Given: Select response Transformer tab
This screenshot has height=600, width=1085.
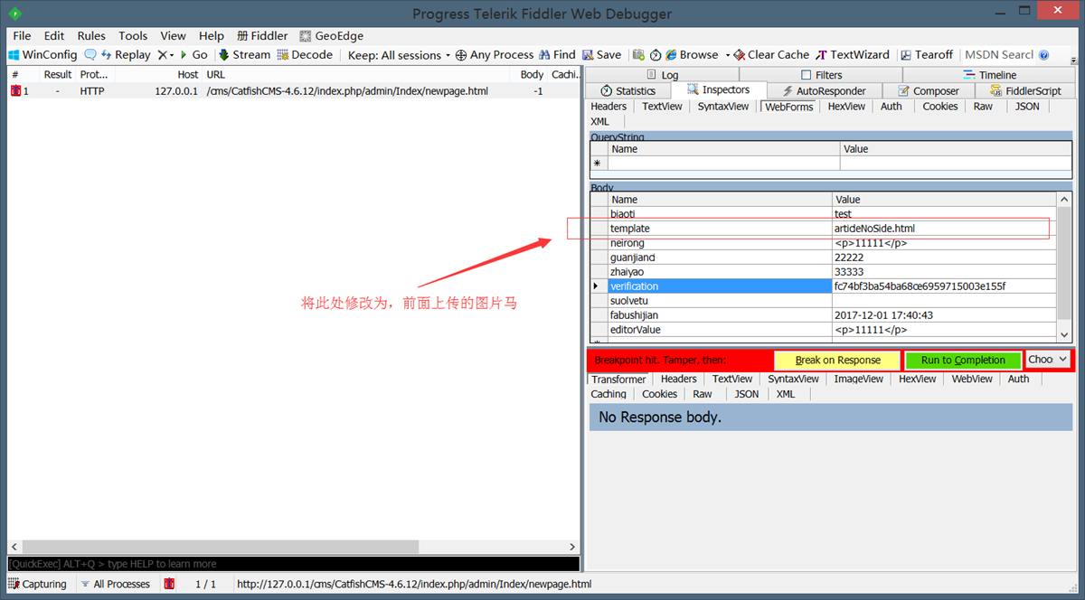Looking at the screenshot, I should [x=618, y=380].
